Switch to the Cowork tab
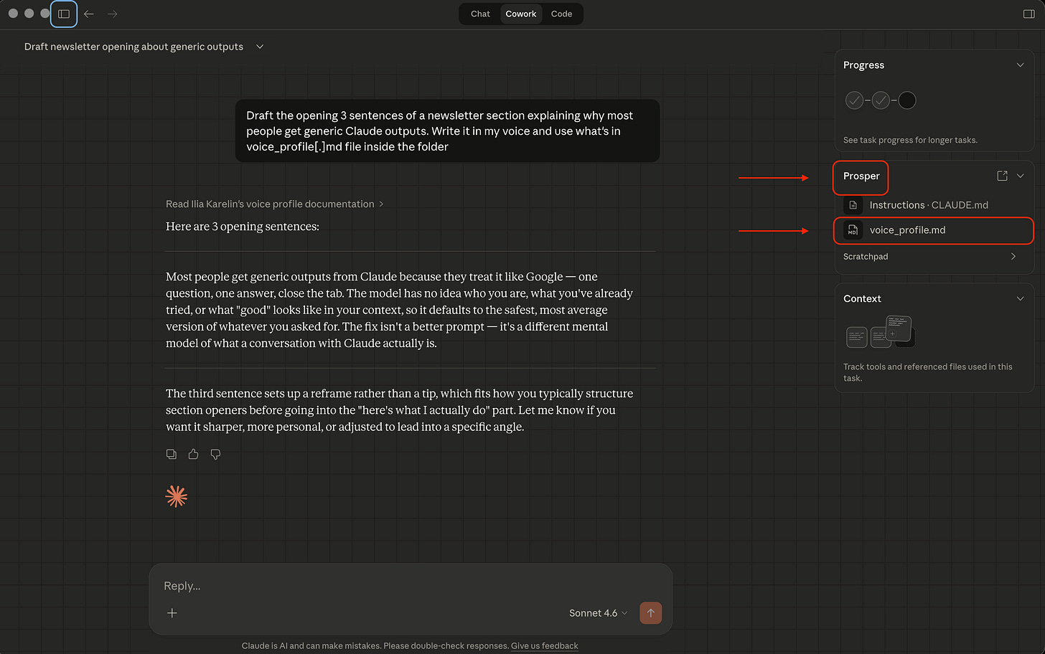The height and width of the screenshot is (654, 1045). click(520, 14)
